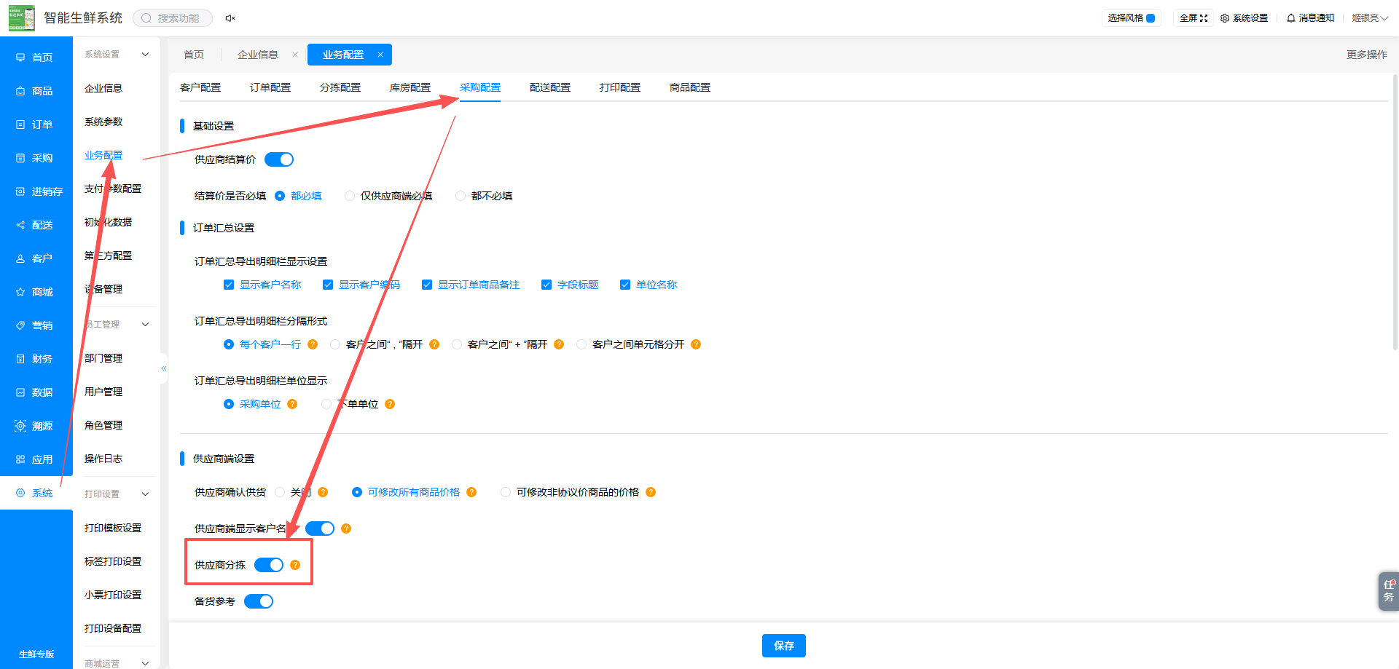Click the sound/announcement icon beside search
This screenshot has height=669, width=1399.
[230, 18]
